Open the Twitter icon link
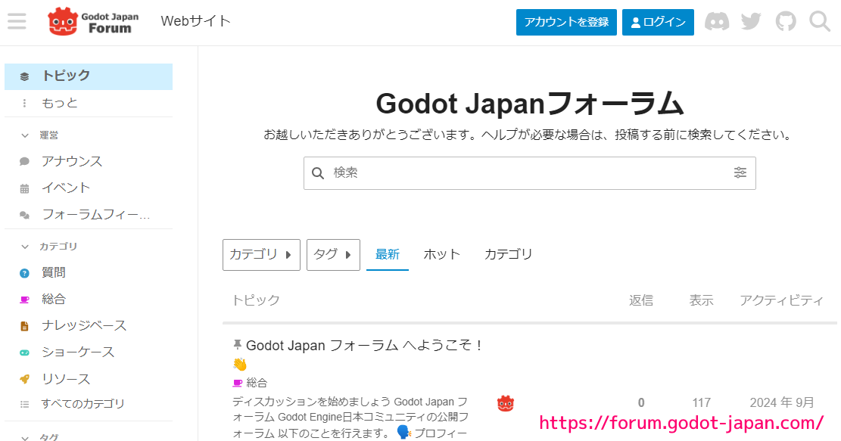The image size is (841, 441). click(751, 21)
